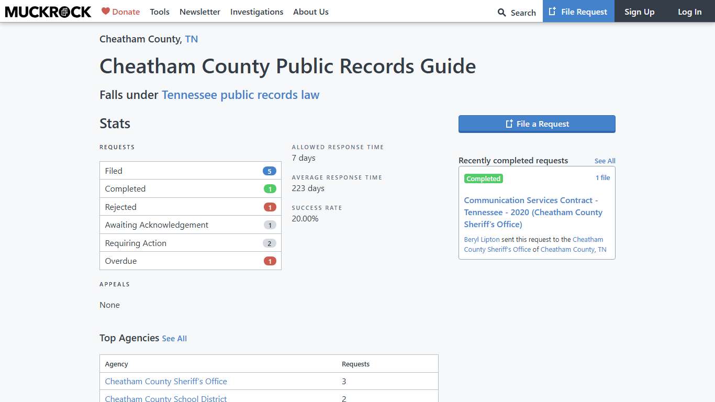Image resolution: width=715 pixels, height=402 pixels.
Task: Open Cheatham County Sheriff's Office link in card
Action: click(x=533, y=244)
